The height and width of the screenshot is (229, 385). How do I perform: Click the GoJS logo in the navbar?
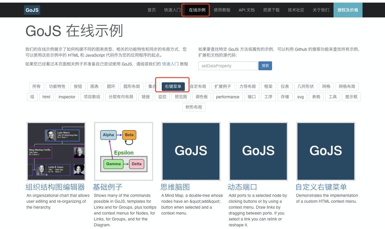pos(32,10)
